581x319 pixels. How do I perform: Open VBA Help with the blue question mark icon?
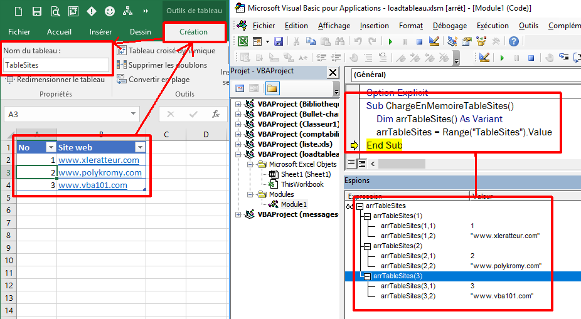click(514, 41)
